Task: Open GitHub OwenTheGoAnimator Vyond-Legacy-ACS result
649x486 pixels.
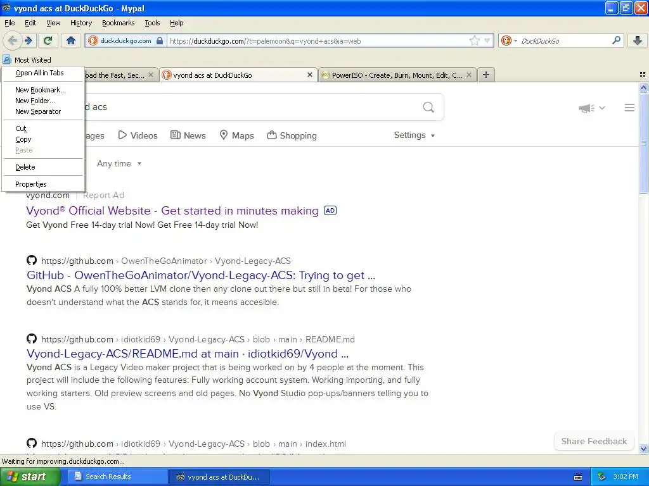Action: [201, 275]
